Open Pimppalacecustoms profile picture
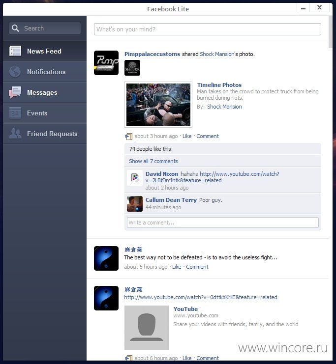Screen dimensions: 336x364 [x=106, y=63]
